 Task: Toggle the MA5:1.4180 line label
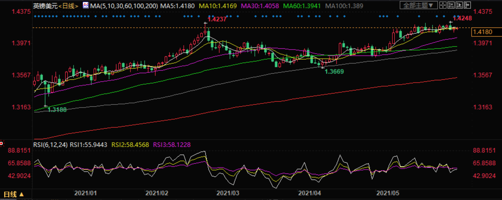coord(177,6)
